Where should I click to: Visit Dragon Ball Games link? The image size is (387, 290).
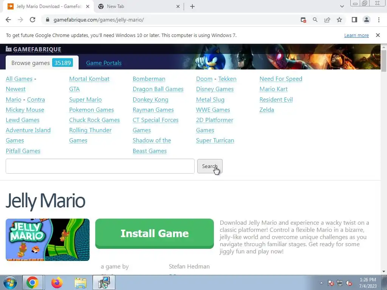pos(158,89)
